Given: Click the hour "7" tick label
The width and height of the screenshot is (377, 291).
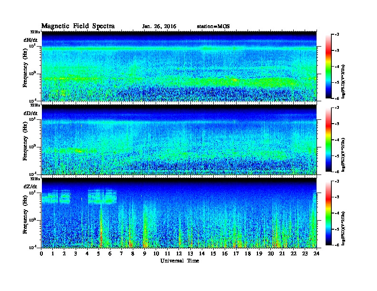Looking at the screenshot, I should [x=122, y=253].
